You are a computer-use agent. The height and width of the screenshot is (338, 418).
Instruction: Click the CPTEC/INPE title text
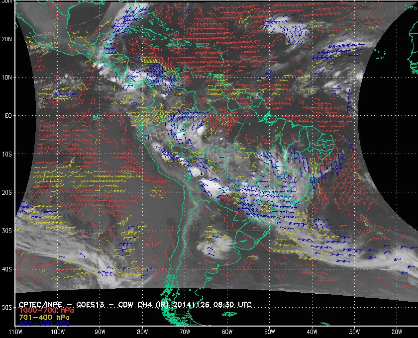tap(40, 305)
